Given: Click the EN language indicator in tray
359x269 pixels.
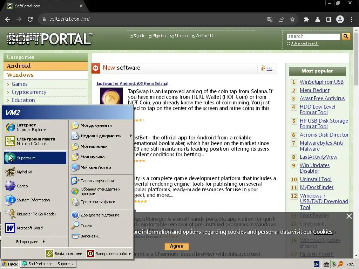Looking at the screenshot, I should coord(316,264).
